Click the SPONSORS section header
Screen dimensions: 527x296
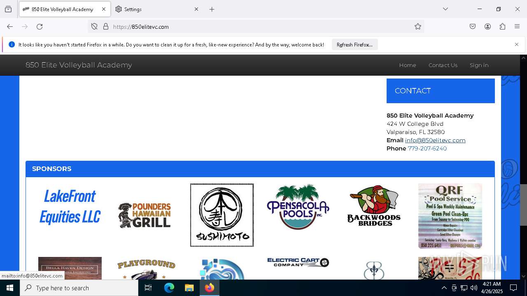(260, 169)
